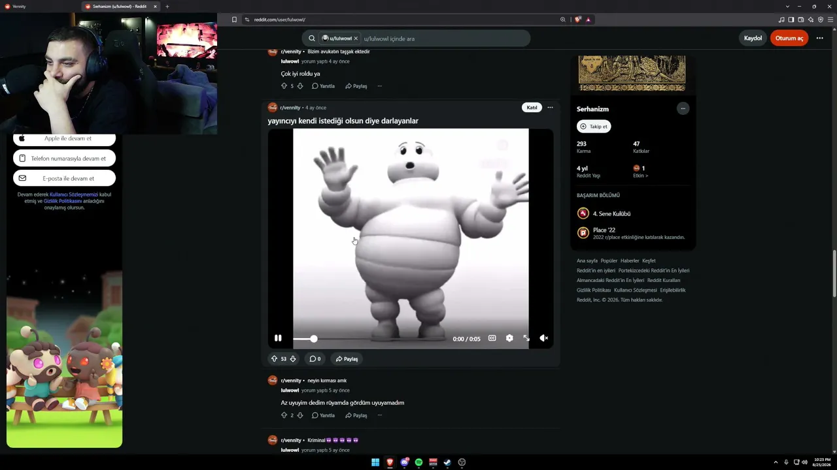Viewport: 837px width, 470px height.
Task: Downvote the post with 53 votes
Action: click(x=293, y=359)
